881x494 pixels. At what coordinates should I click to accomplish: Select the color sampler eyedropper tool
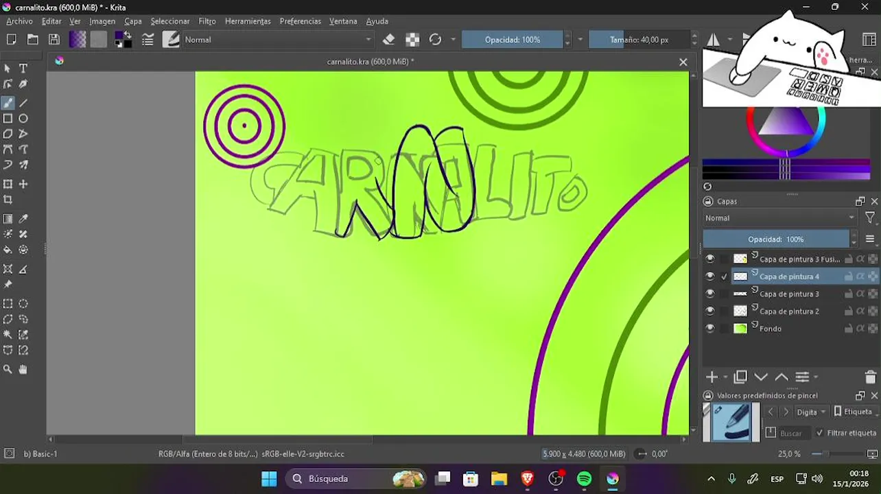(x=23, y=219)
